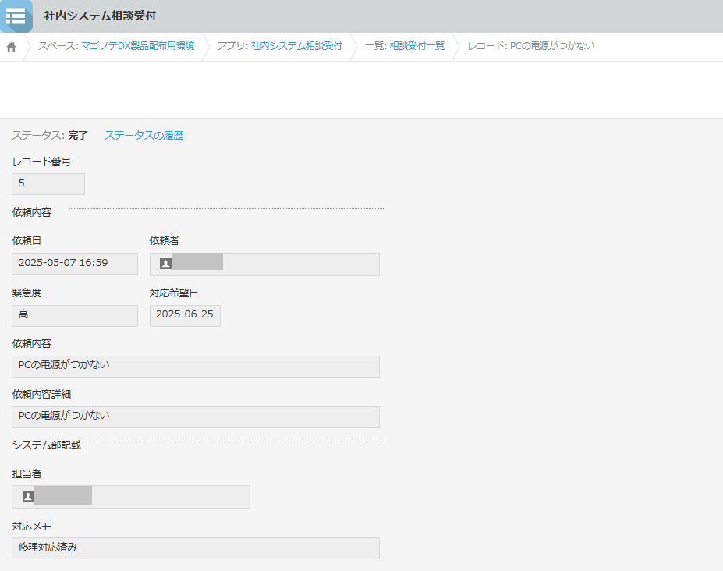Click the レコード: PCの電源がつかない breadcrumb text
Image resolution: width=723 pixels, height=571 pixels.
point(531,46)
